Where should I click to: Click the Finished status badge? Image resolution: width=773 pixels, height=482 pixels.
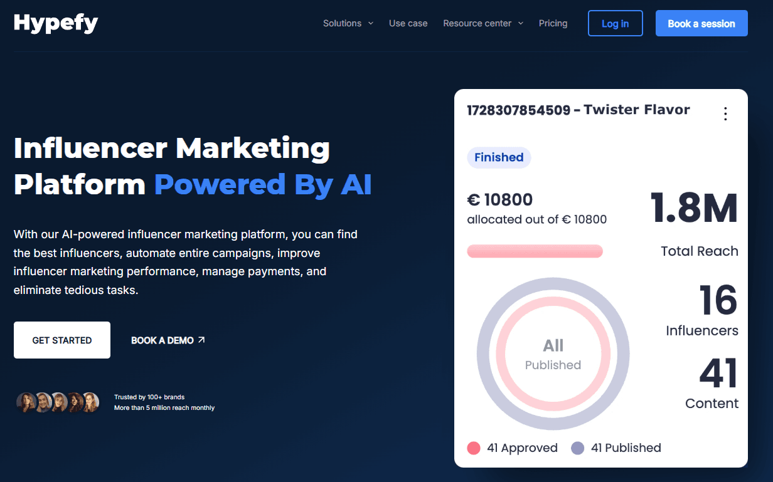coord(499,157)
